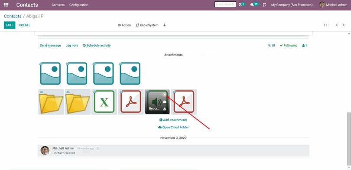Open the Contacts menu in the top bar
351x170 pixels.
click(58, 5)
